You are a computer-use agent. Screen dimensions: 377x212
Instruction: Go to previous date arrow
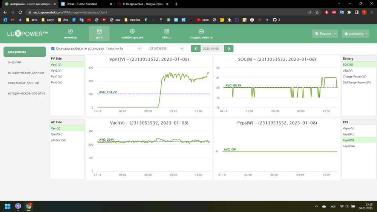coord(196,49)
